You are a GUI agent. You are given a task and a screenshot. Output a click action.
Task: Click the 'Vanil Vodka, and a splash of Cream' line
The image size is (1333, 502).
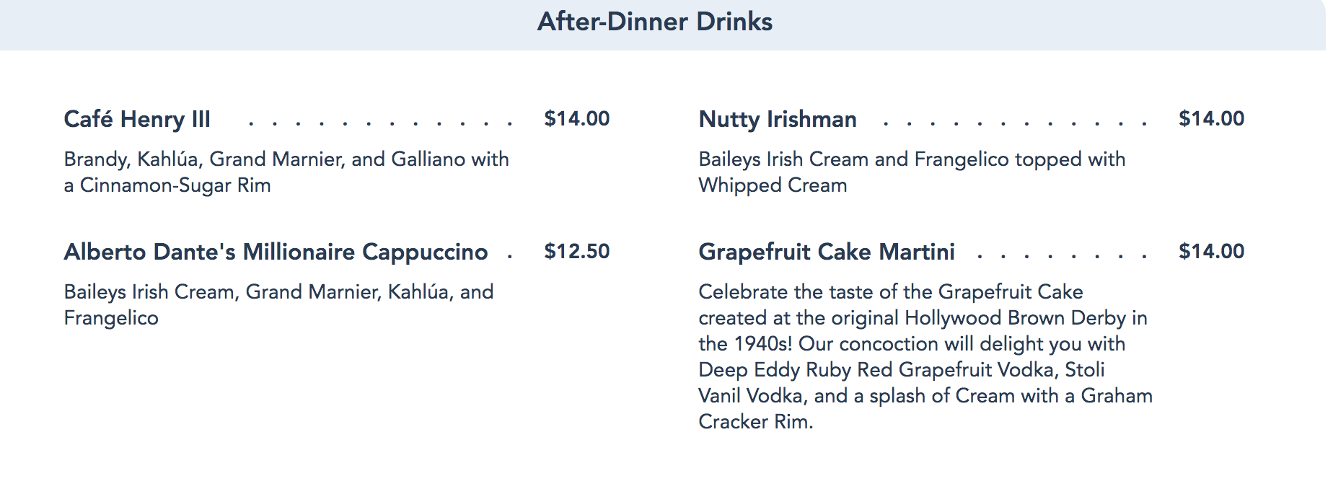[x=925, y=396]
